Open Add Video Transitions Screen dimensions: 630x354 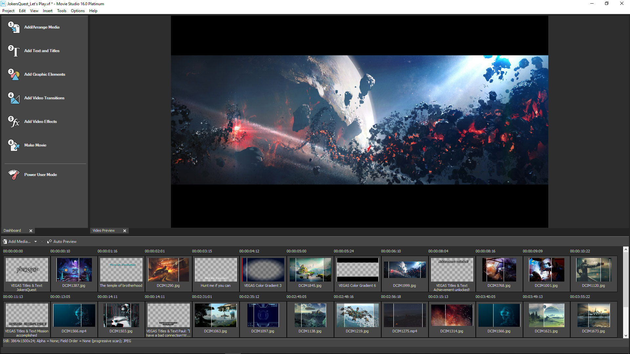point(44,98)
